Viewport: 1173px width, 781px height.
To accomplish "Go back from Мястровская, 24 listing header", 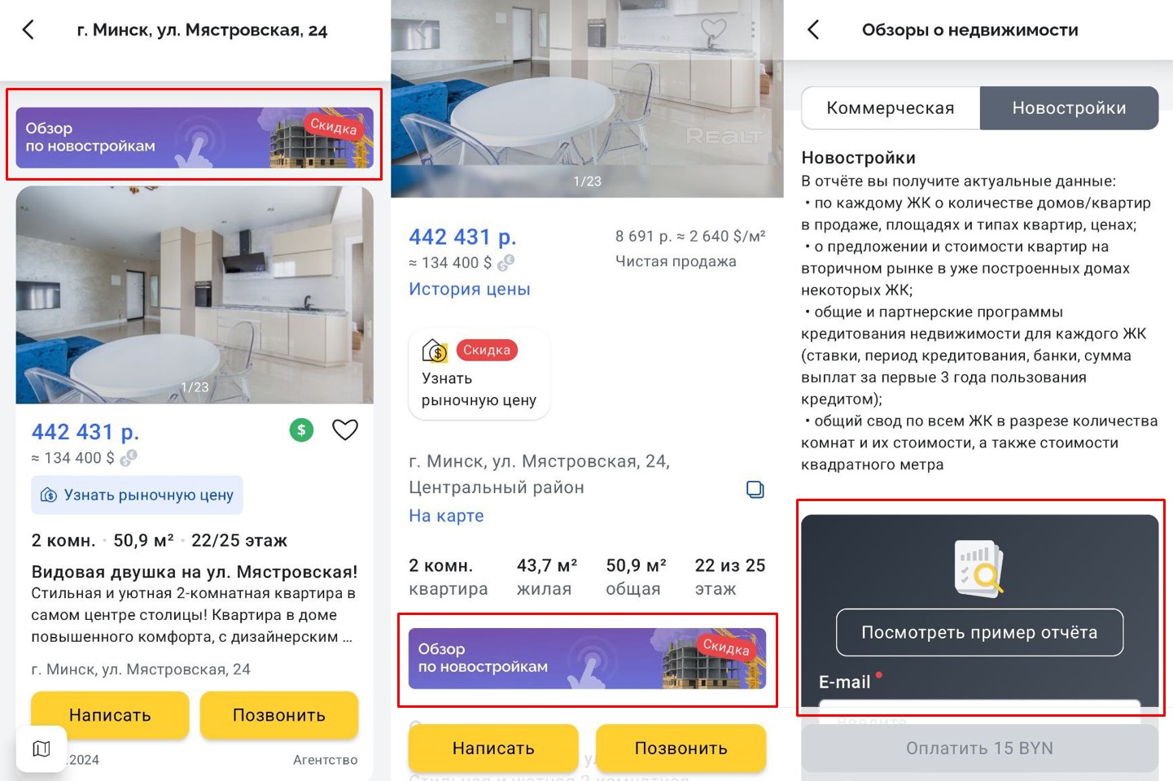I will (28, 30).
